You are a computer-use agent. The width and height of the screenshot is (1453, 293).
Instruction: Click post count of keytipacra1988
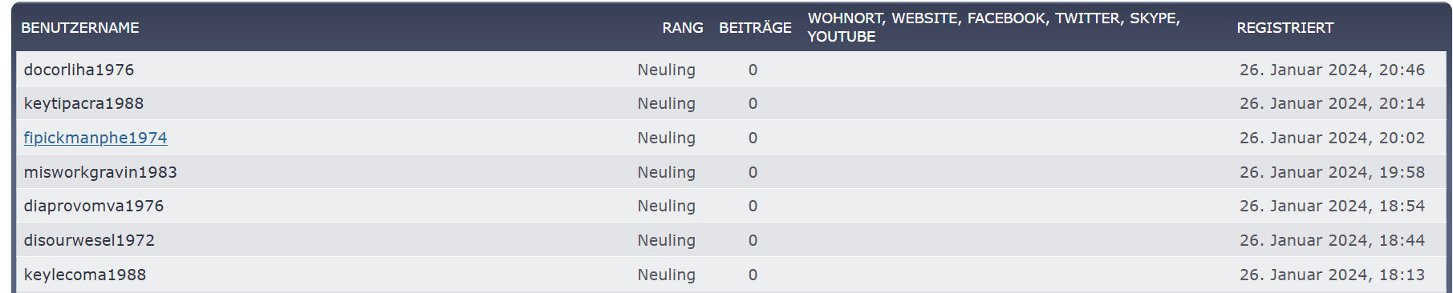[753, 103]
